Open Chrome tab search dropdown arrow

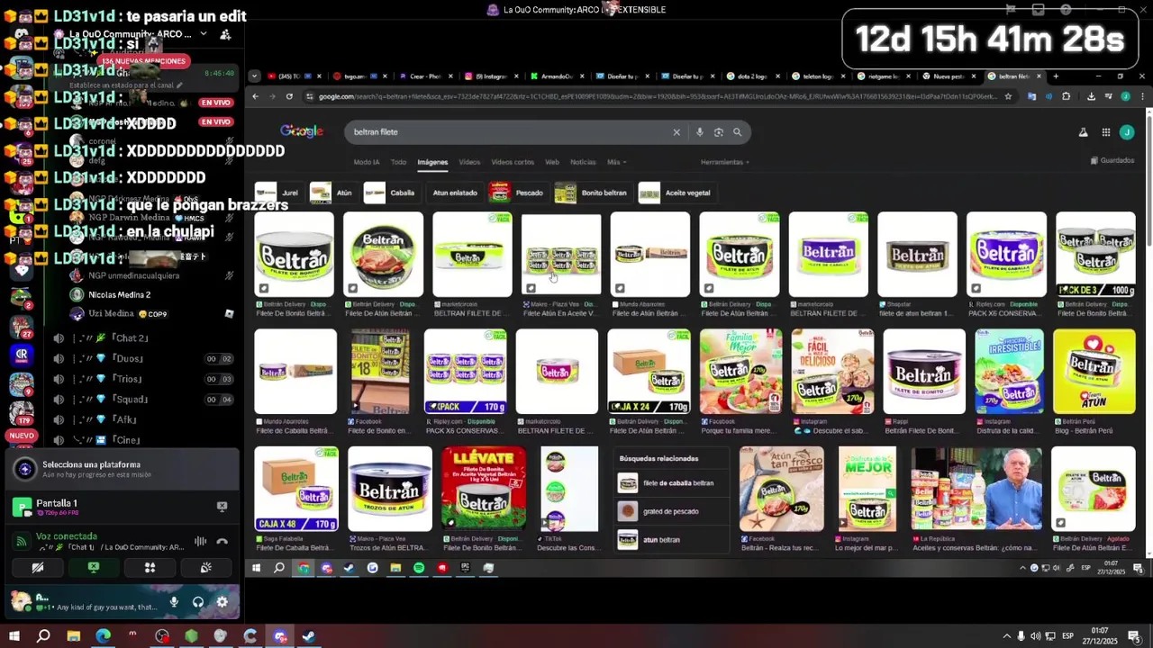point(255,76)
